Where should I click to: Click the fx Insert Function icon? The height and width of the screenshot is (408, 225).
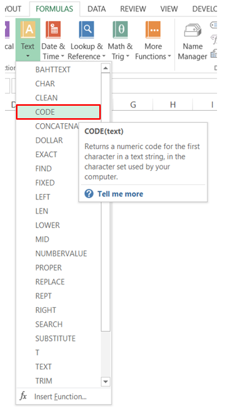(23, 397)
